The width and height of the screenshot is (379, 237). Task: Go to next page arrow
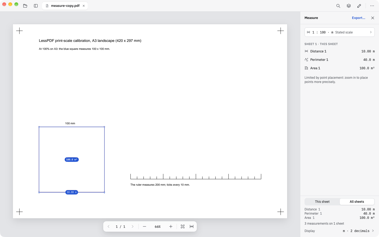pos(133,226)
